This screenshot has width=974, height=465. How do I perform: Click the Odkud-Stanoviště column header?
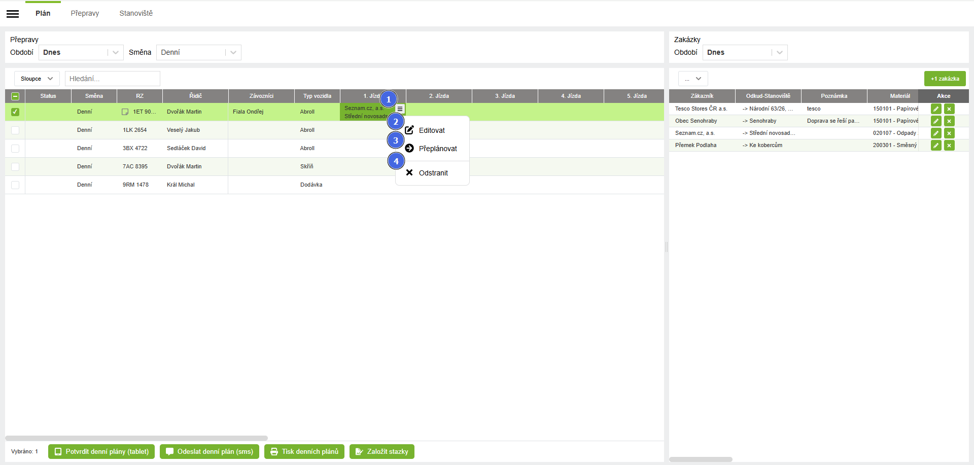pos(768,96)
